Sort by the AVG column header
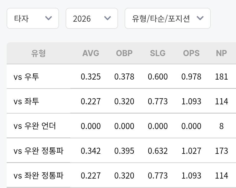This screenshot has height=188, width=236. 91,53
